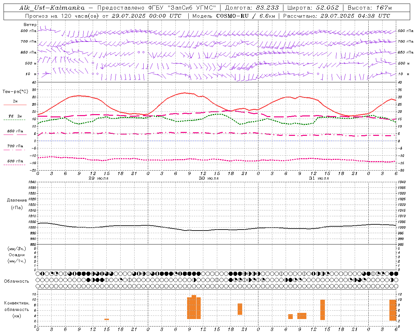Click the Осадки precipitation label

17,255
